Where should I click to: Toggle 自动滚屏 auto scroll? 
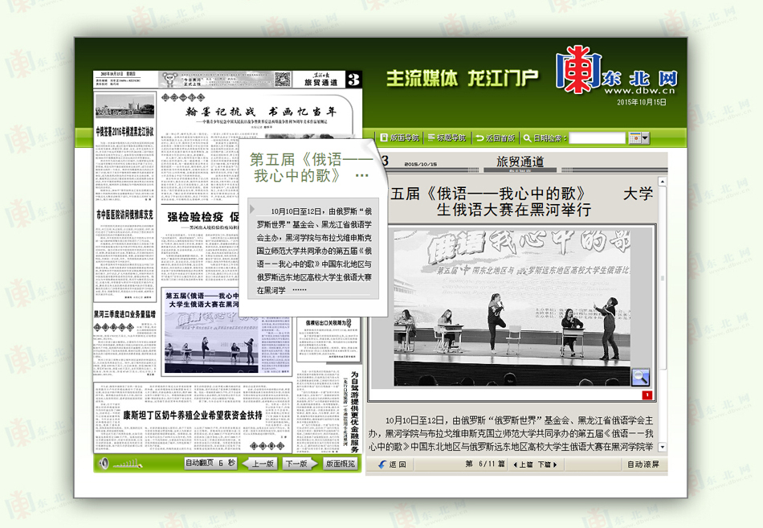(x=643, y=465)
